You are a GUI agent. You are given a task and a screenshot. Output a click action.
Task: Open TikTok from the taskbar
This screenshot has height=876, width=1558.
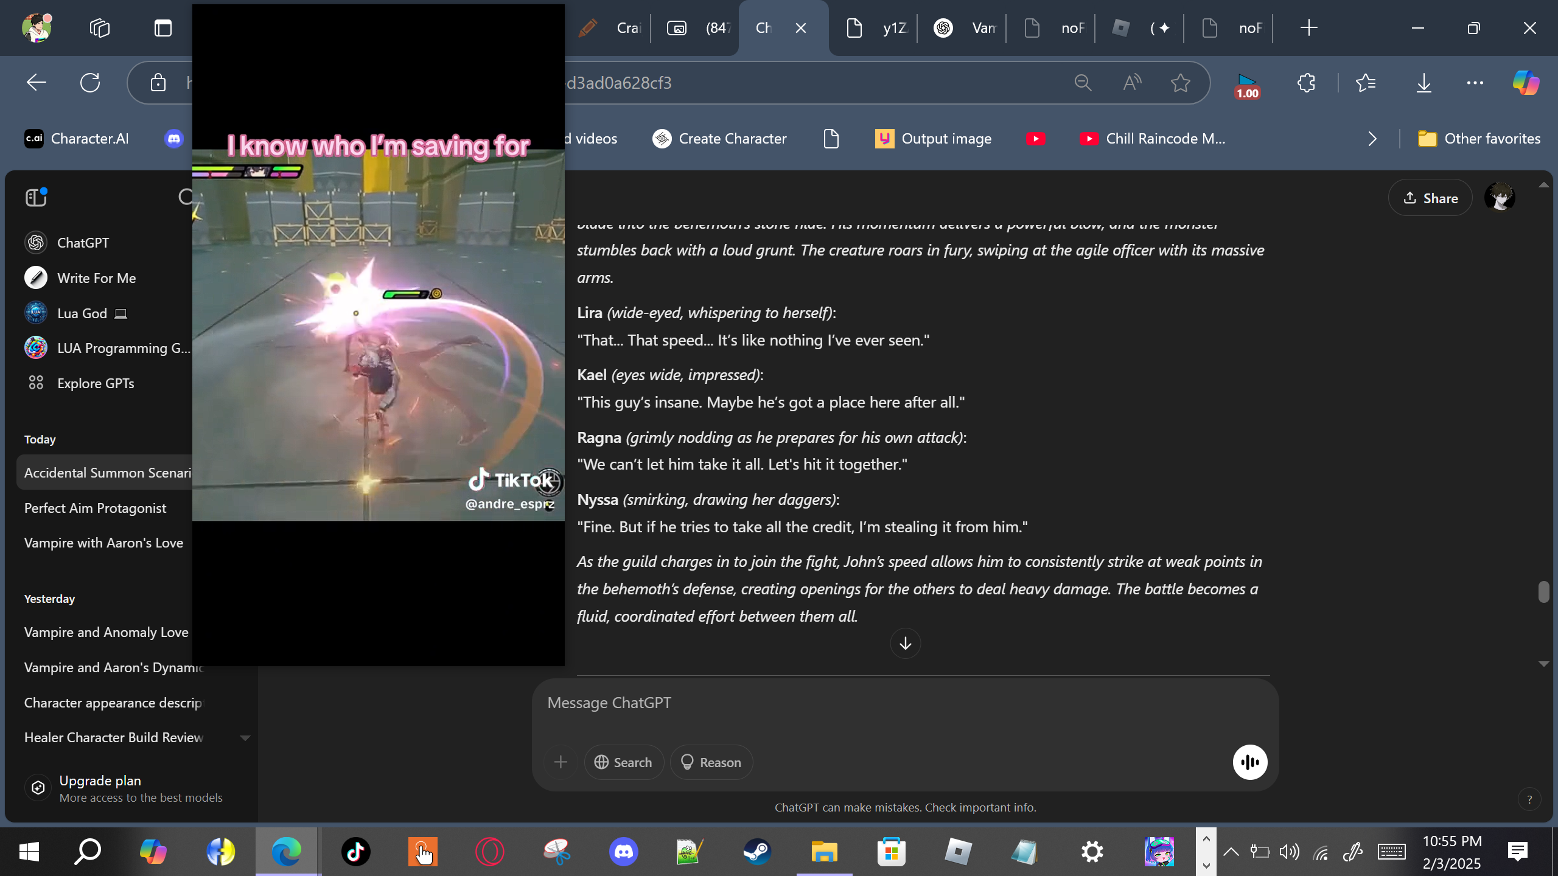point(356,852)
